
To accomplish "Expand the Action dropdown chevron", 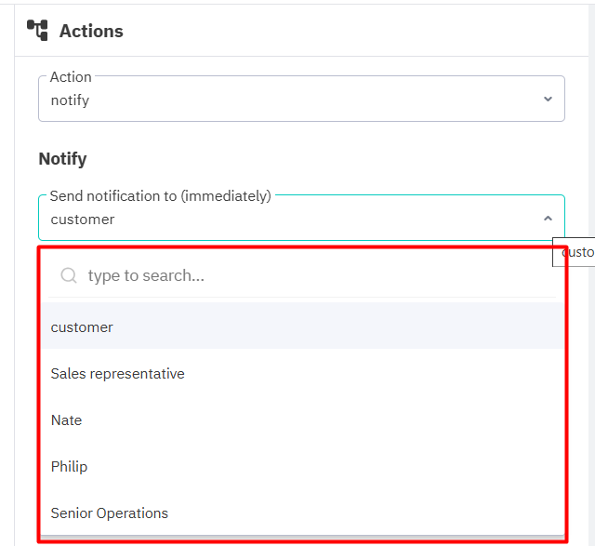I will [x=548, y=99].
